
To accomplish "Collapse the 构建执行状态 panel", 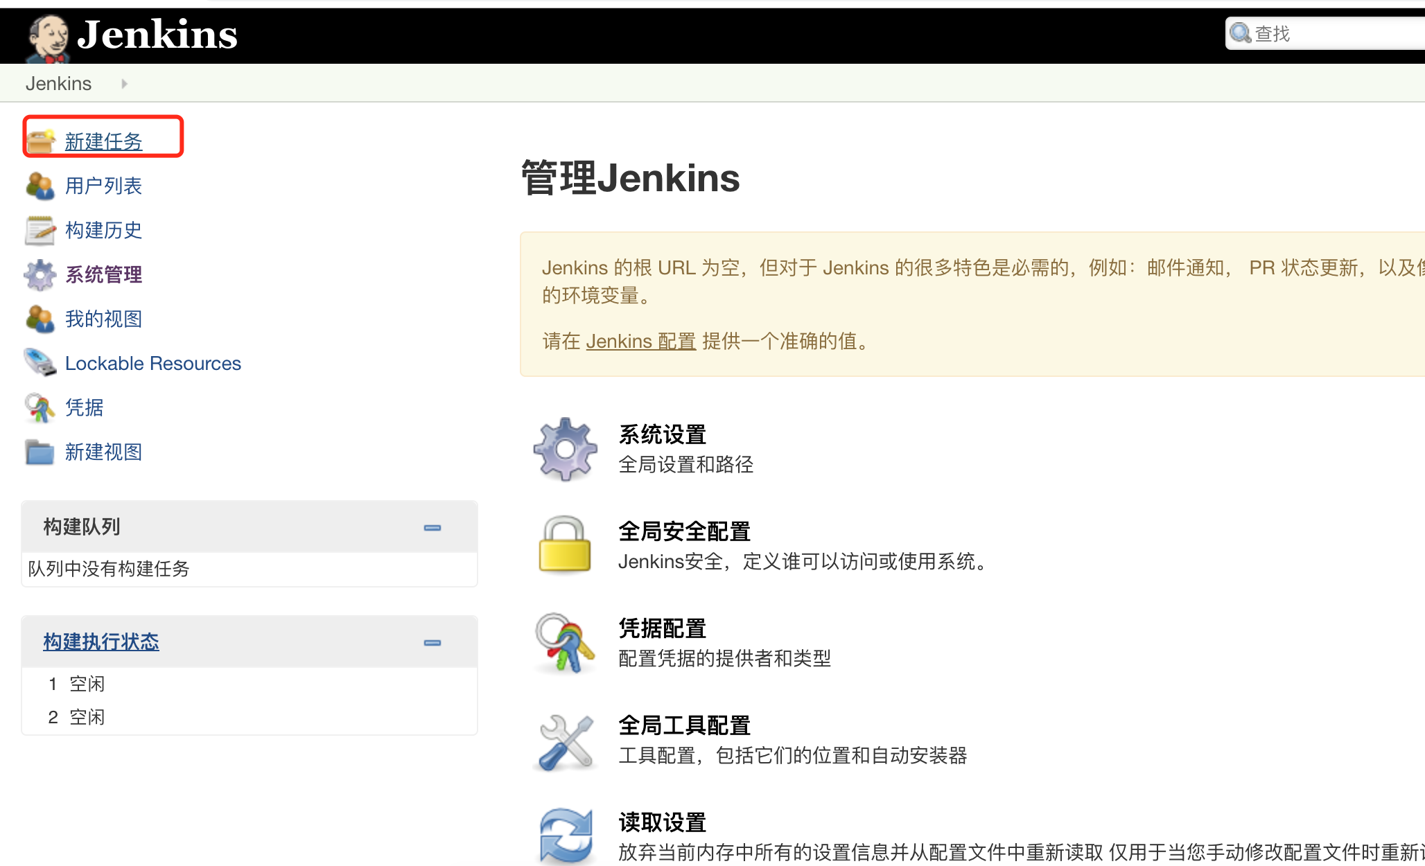I will (x=432, y=643).
